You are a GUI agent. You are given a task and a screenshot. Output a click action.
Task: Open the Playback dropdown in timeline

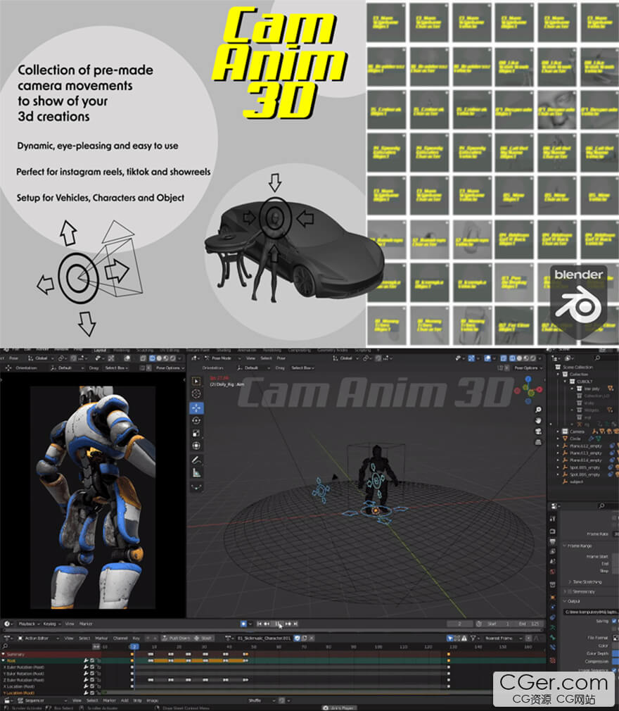coord(29,624)
